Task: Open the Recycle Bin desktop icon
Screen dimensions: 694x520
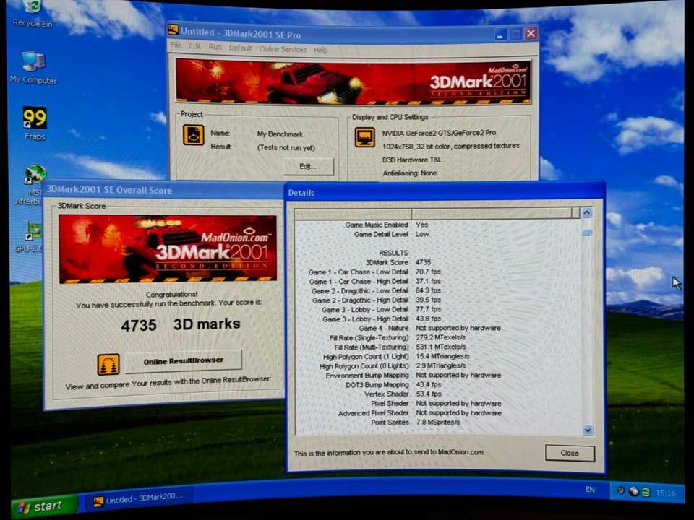Action: tap(33, 13)
